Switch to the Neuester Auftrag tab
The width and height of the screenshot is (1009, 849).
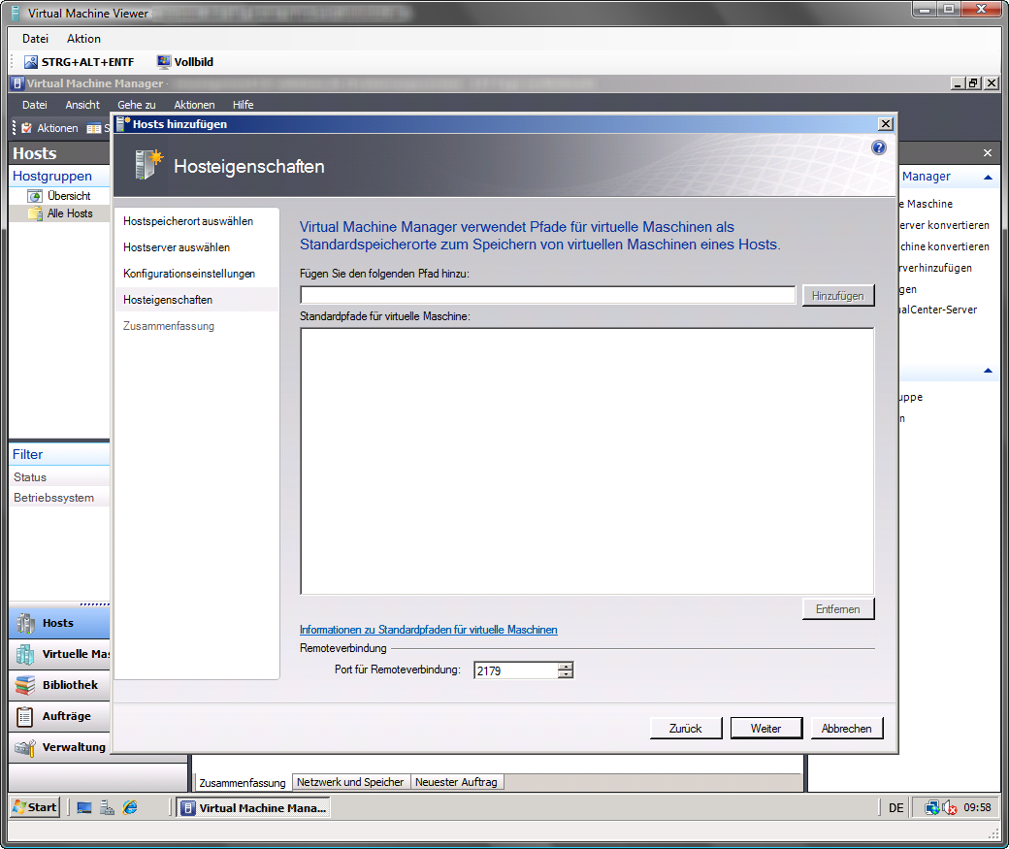tap(456, 782)
